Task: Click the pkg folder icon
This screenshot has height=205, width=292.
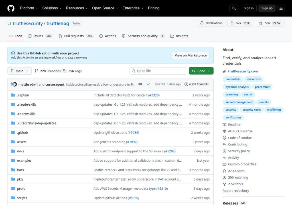Action: point(13,179)
